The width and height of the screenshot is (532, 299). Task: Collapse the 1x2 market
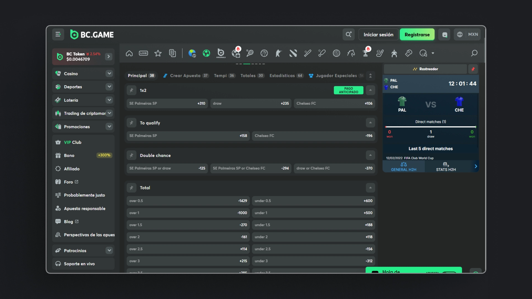pos(370,90)
